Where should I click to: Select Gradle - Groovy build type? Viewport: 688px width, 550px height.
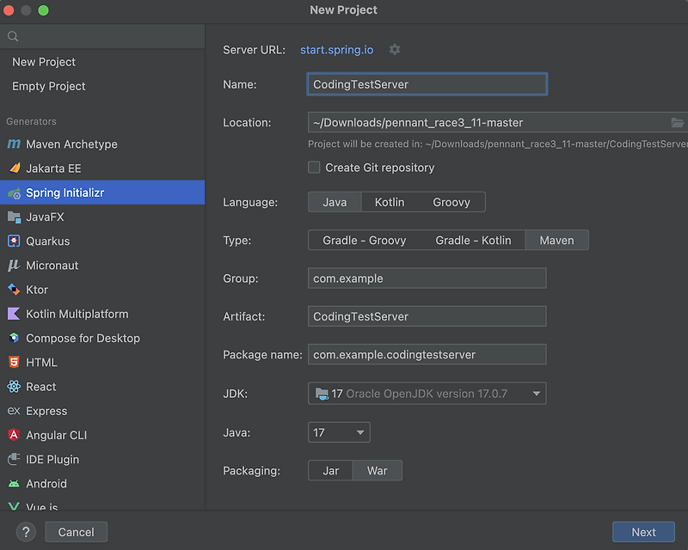click(364, 240)
